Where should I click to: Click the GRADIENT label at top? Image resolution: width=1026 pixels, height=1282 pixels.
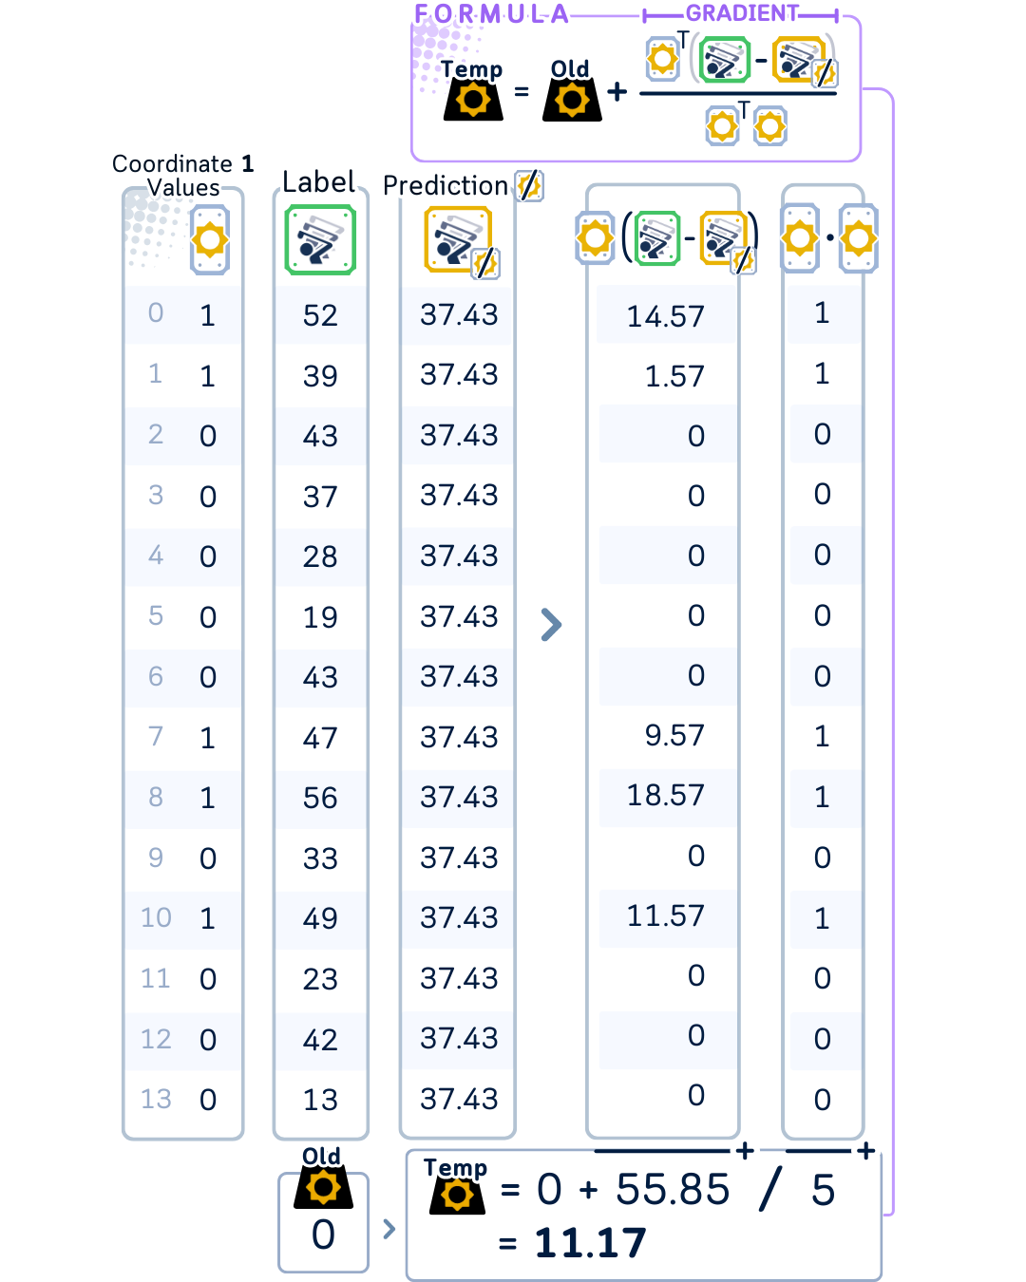pos(742,13)
